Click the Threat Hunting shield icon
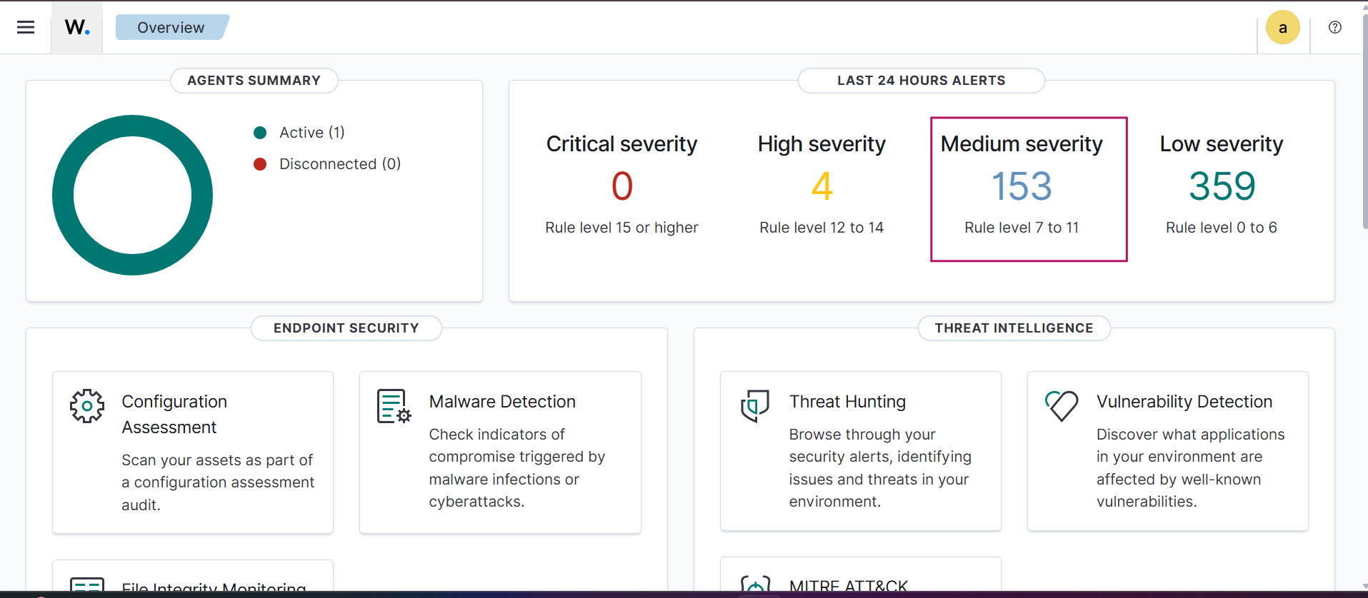The image size is (1368, 598). (754, 405)
